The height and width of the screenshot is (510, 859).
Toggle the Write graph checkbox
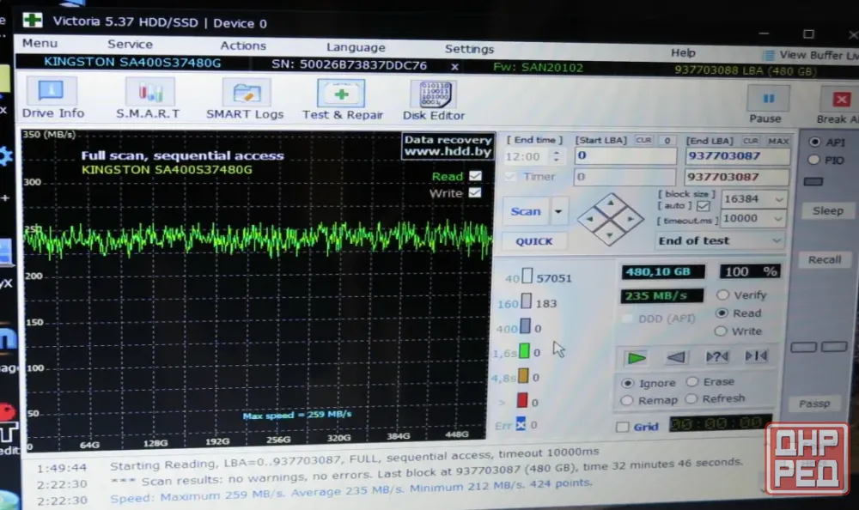475,193
